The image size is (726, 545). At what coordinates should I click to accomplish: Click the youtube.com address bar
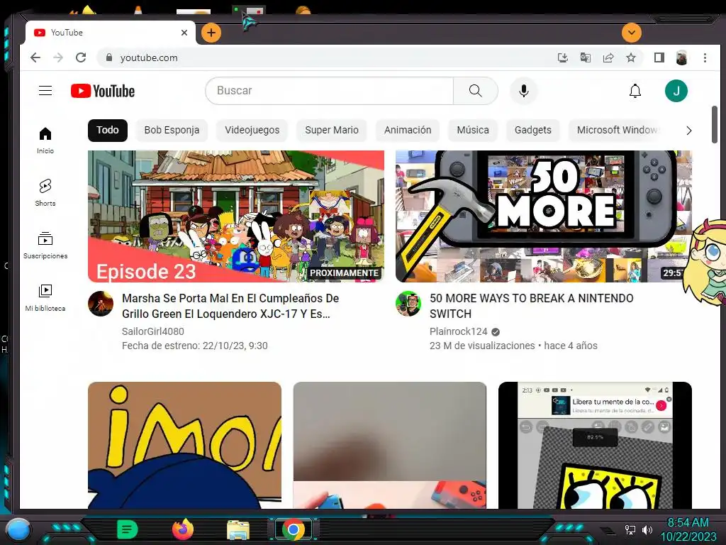(x=324, y=57)
